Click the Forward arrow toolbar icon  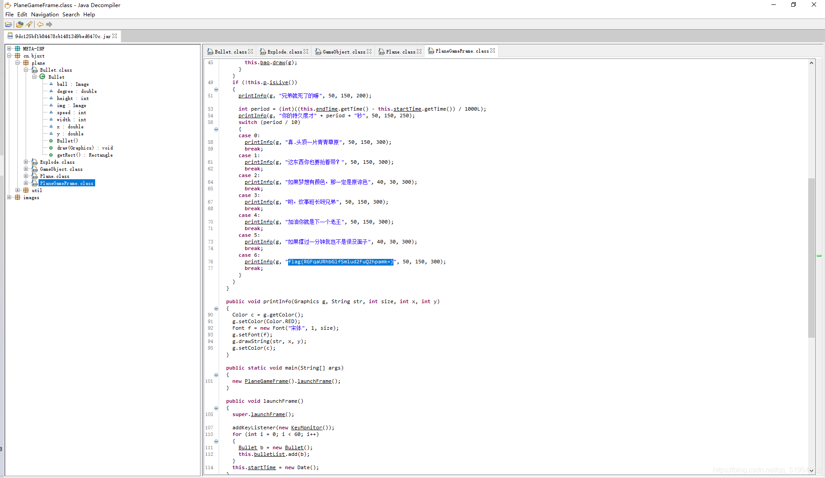coord(49,24)
